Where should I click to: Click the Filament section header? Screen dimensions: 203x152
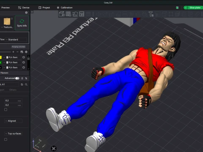14,73
